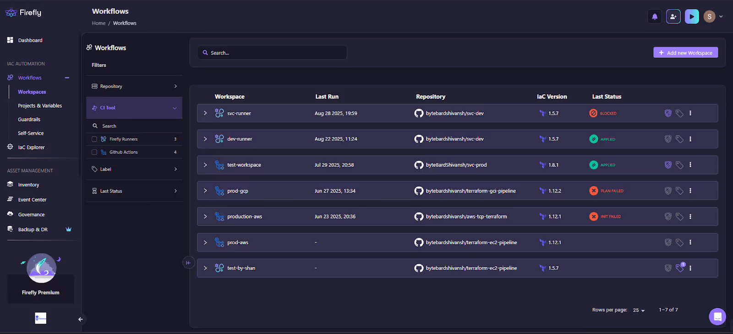Screen dimensions: 733x334
Task: Check the Firefly Runners filter
Action: pos(94,139)
